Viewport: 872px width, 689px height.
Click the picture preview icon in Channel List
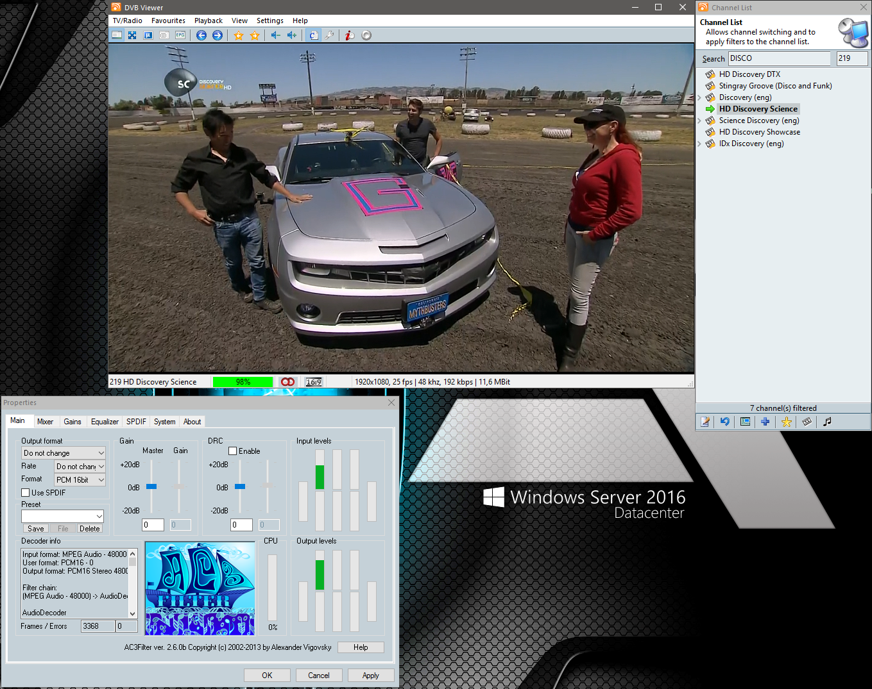click(745, 422)
